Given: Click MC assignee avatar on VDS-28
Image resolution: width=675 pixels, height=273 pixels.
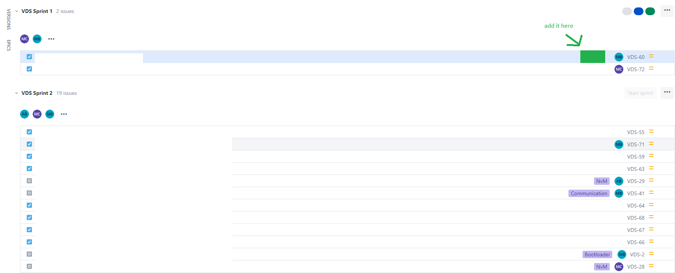Looking at the screenshot, I should (x=619, y=267).
